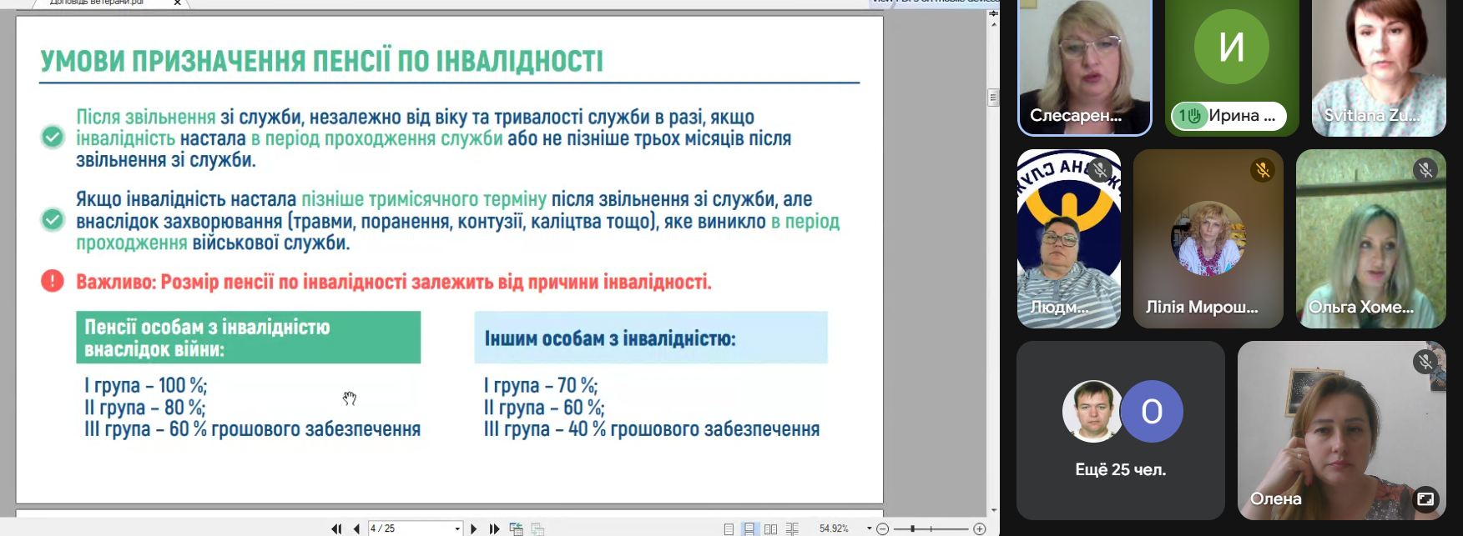The image size is (1463, 536).
Task: Click the greyed next view navigation icon
Action: pyautogui.click(x=537, y=528)
